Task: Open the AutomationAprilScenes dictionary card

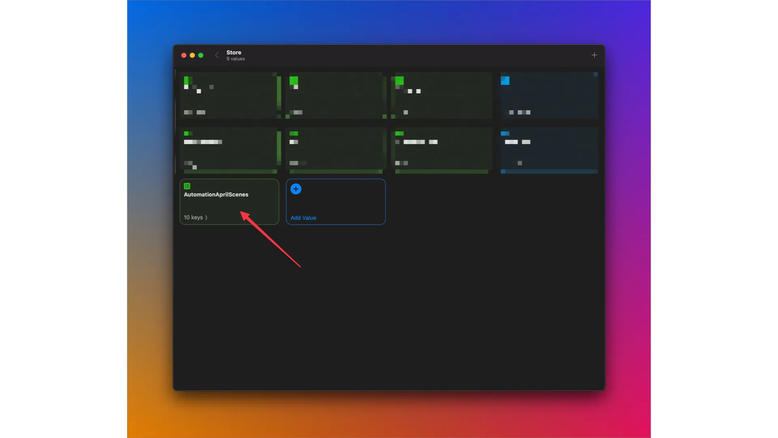Action: 229,202
